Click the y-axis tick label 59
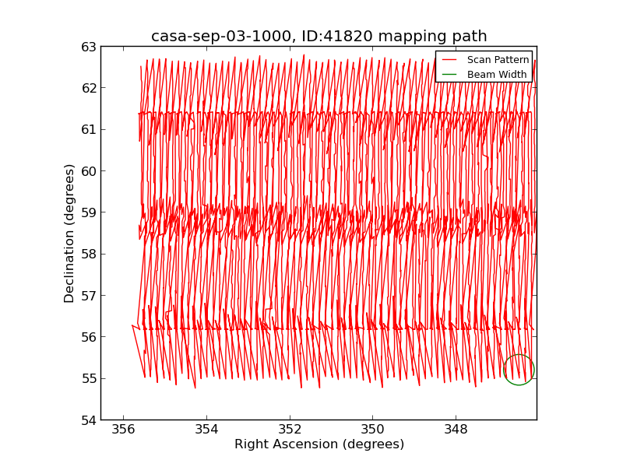Viewport: 623px width, 467px height. click(x=89, y=212)
